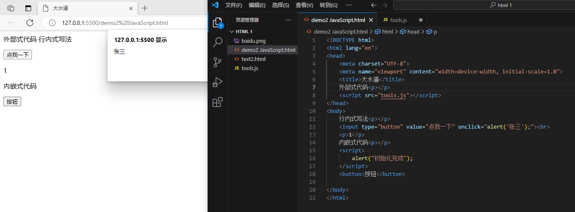575x212 pixels.
Task: Click the 按钮 button on webpage
Action: [12, 102]
